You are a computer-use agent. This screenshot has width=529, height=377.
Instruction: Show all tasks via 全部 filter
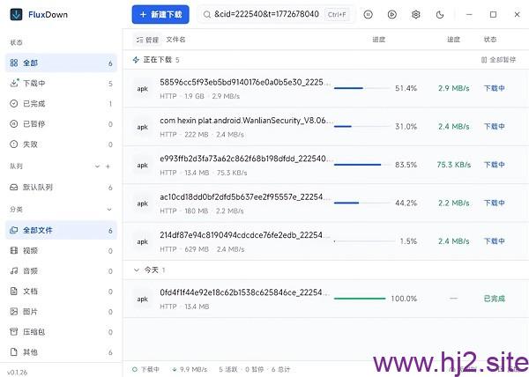click(62, 63)
